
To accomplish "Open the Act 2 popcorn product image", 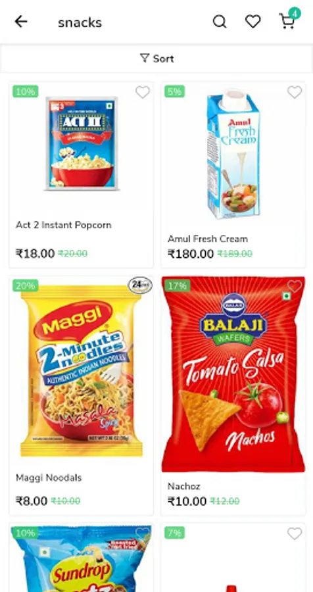I will click(x=82, y=143).
